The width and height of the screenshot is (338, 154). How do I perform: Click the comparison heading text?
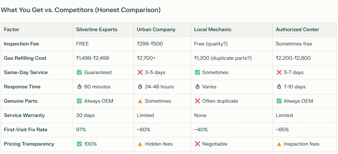81,10
